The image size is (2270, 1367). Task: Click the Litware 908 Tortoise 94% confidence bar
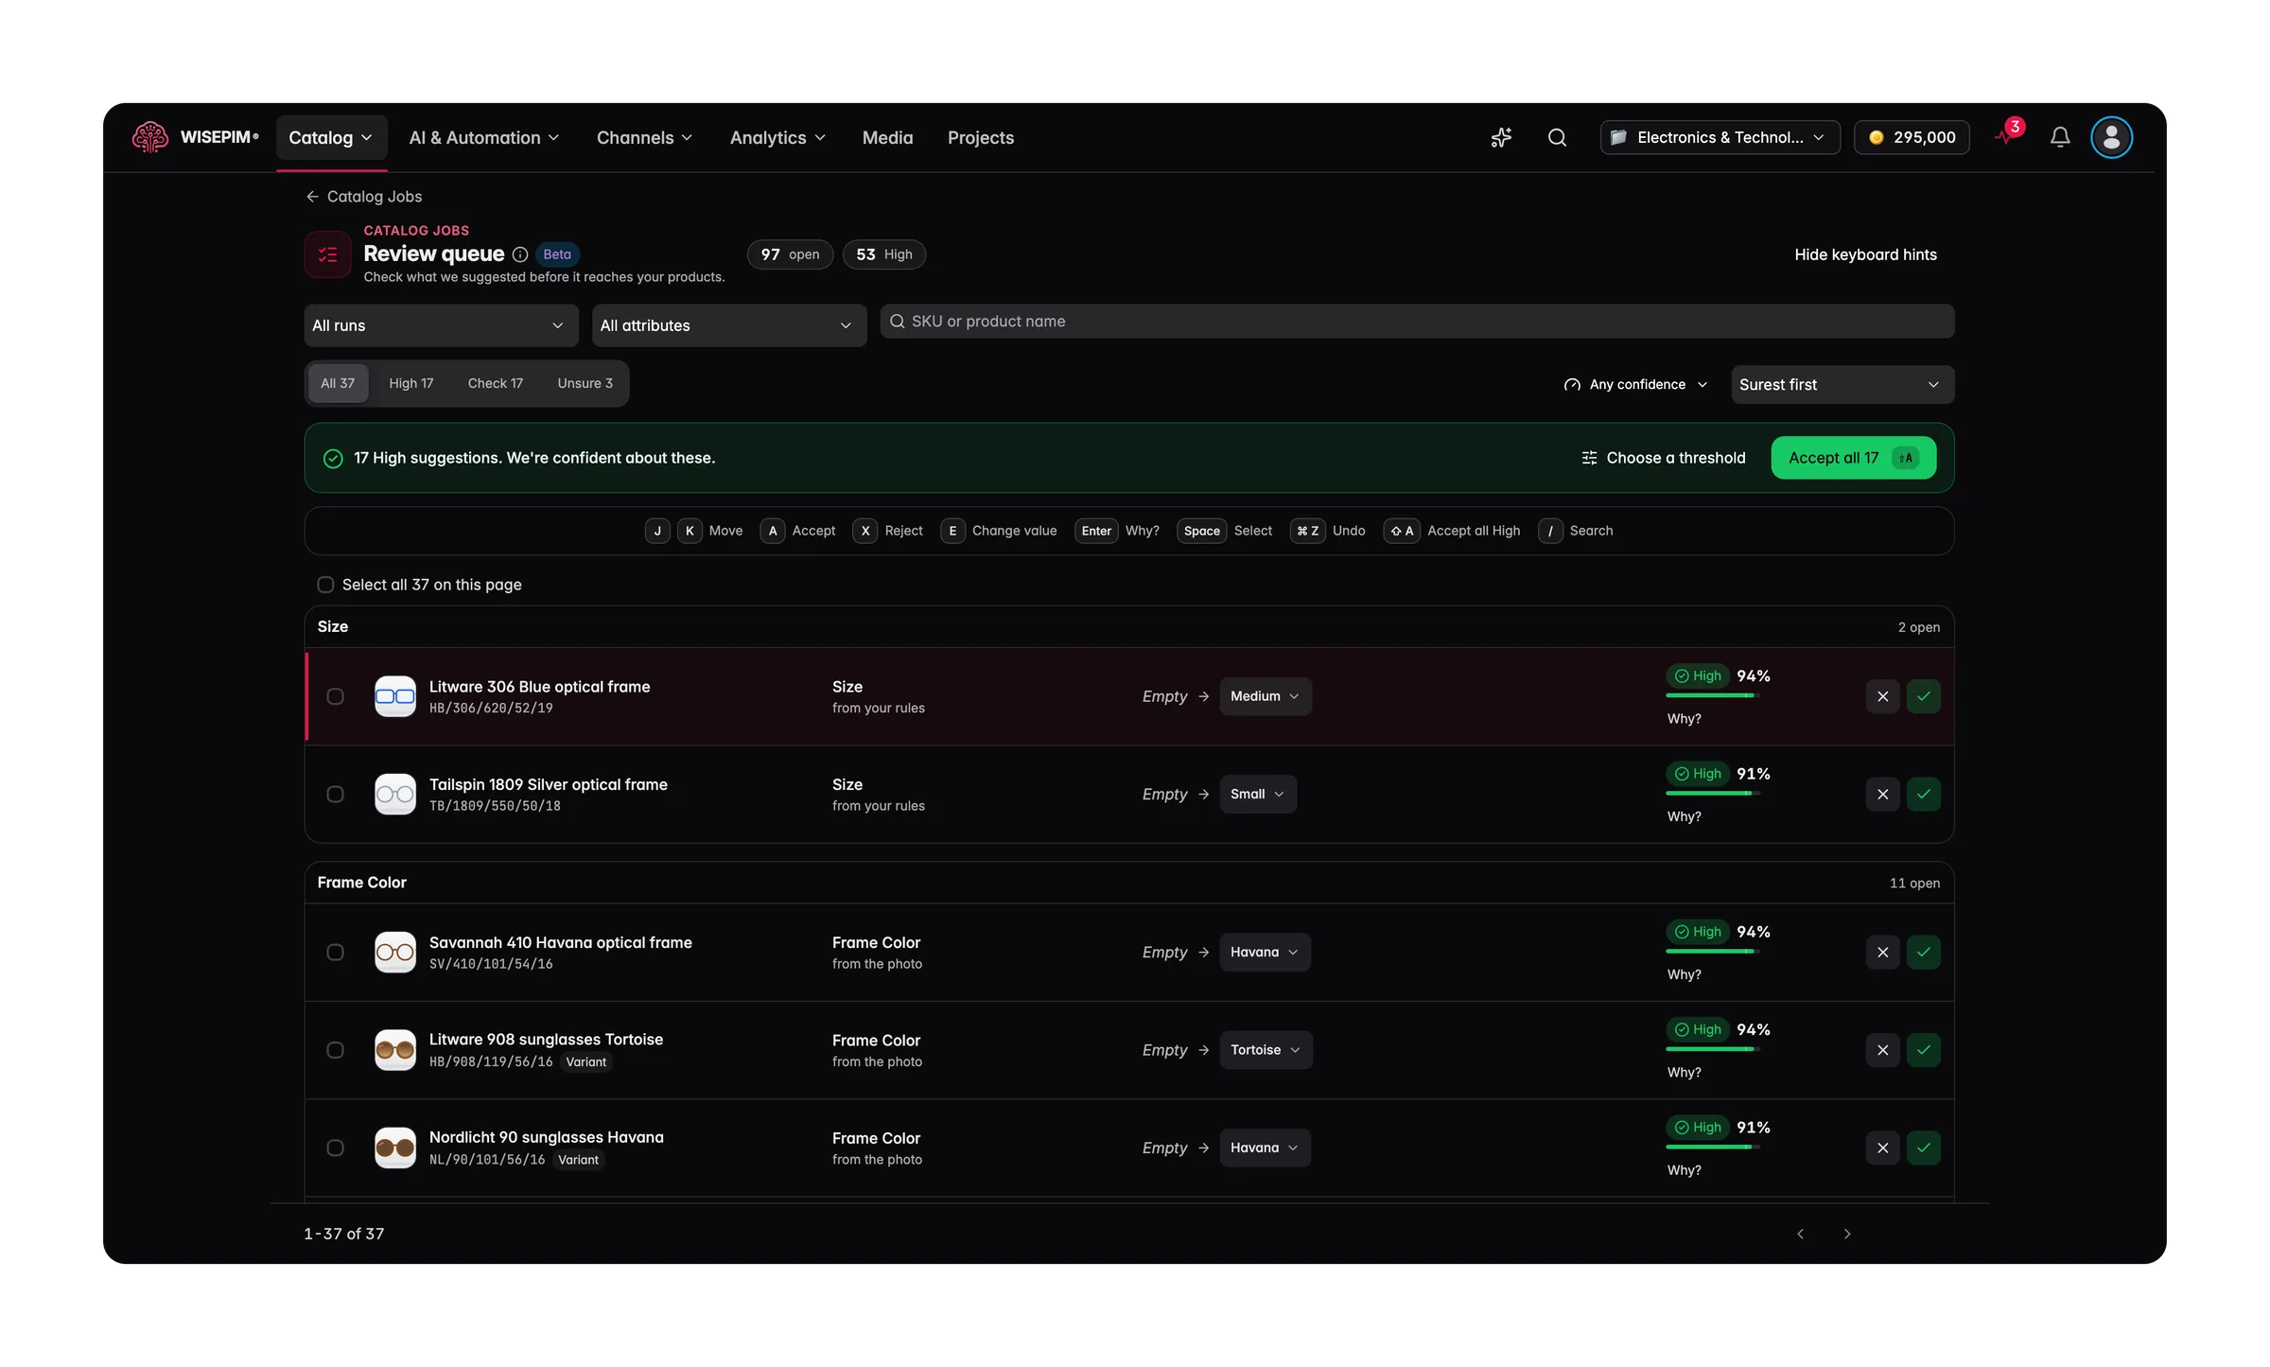[x=1712, y=1049]
